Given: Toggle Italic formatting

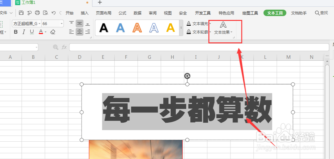Looking at the screenshot, I should tap(24, 32).
